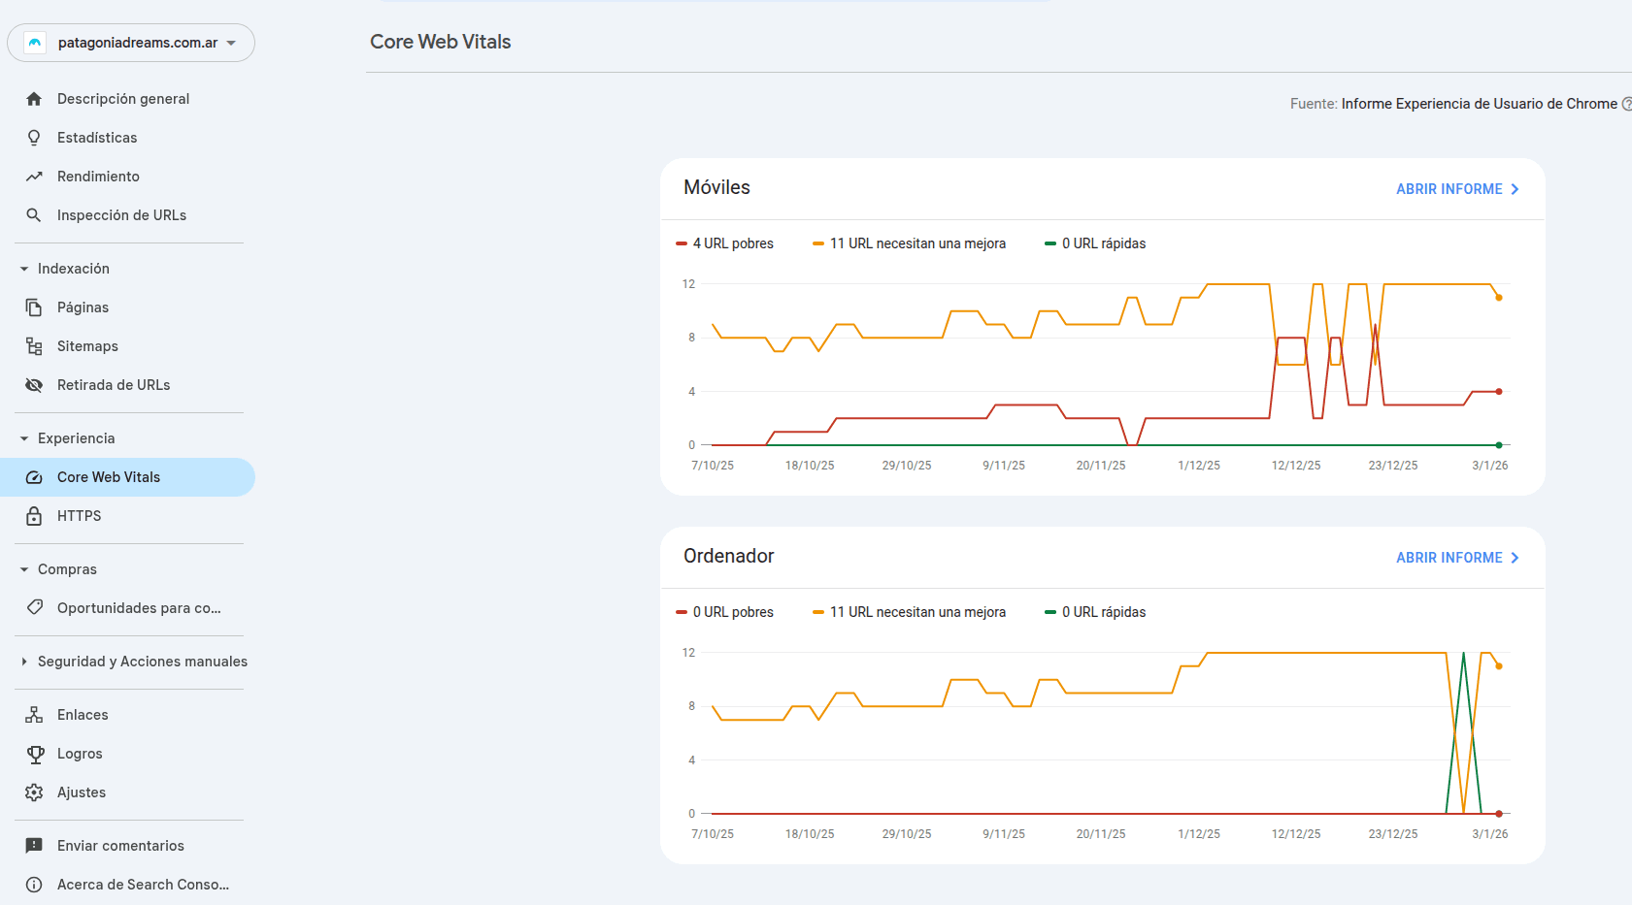
Task: Click the lightbulb icon next to Estadísticas
Action: pyautogui.click(x=34, y=138)
